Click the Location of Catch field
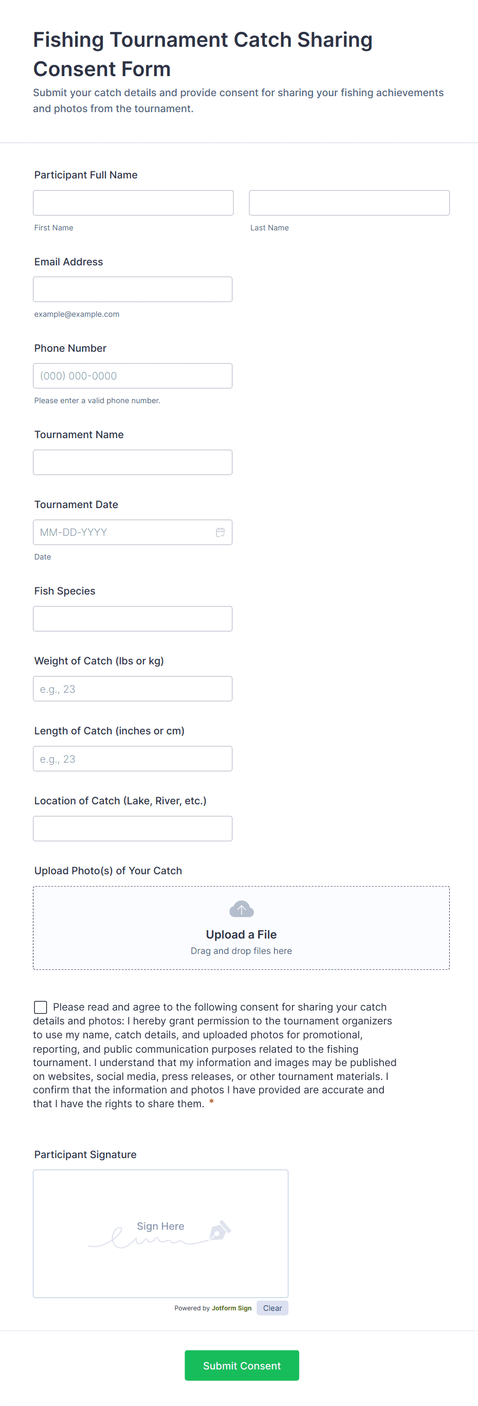 coord(133,828)
